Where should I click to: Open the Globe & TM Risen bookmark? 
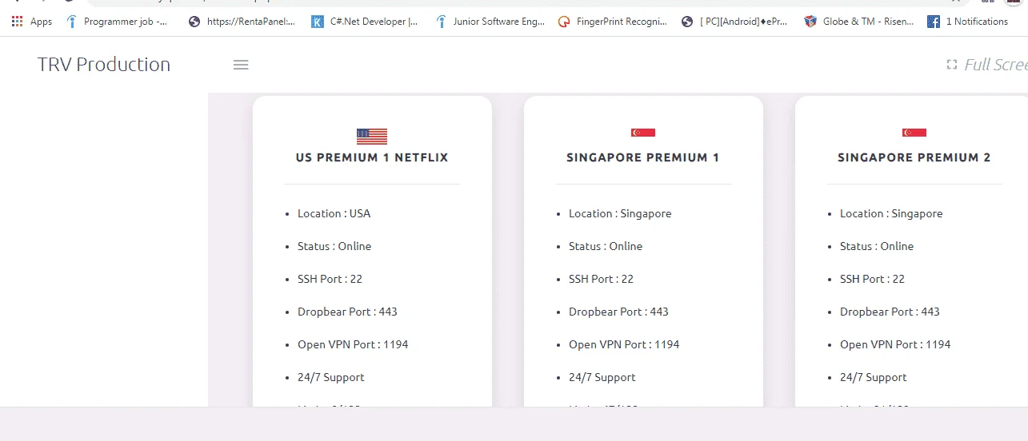click(x=859, y=22)
